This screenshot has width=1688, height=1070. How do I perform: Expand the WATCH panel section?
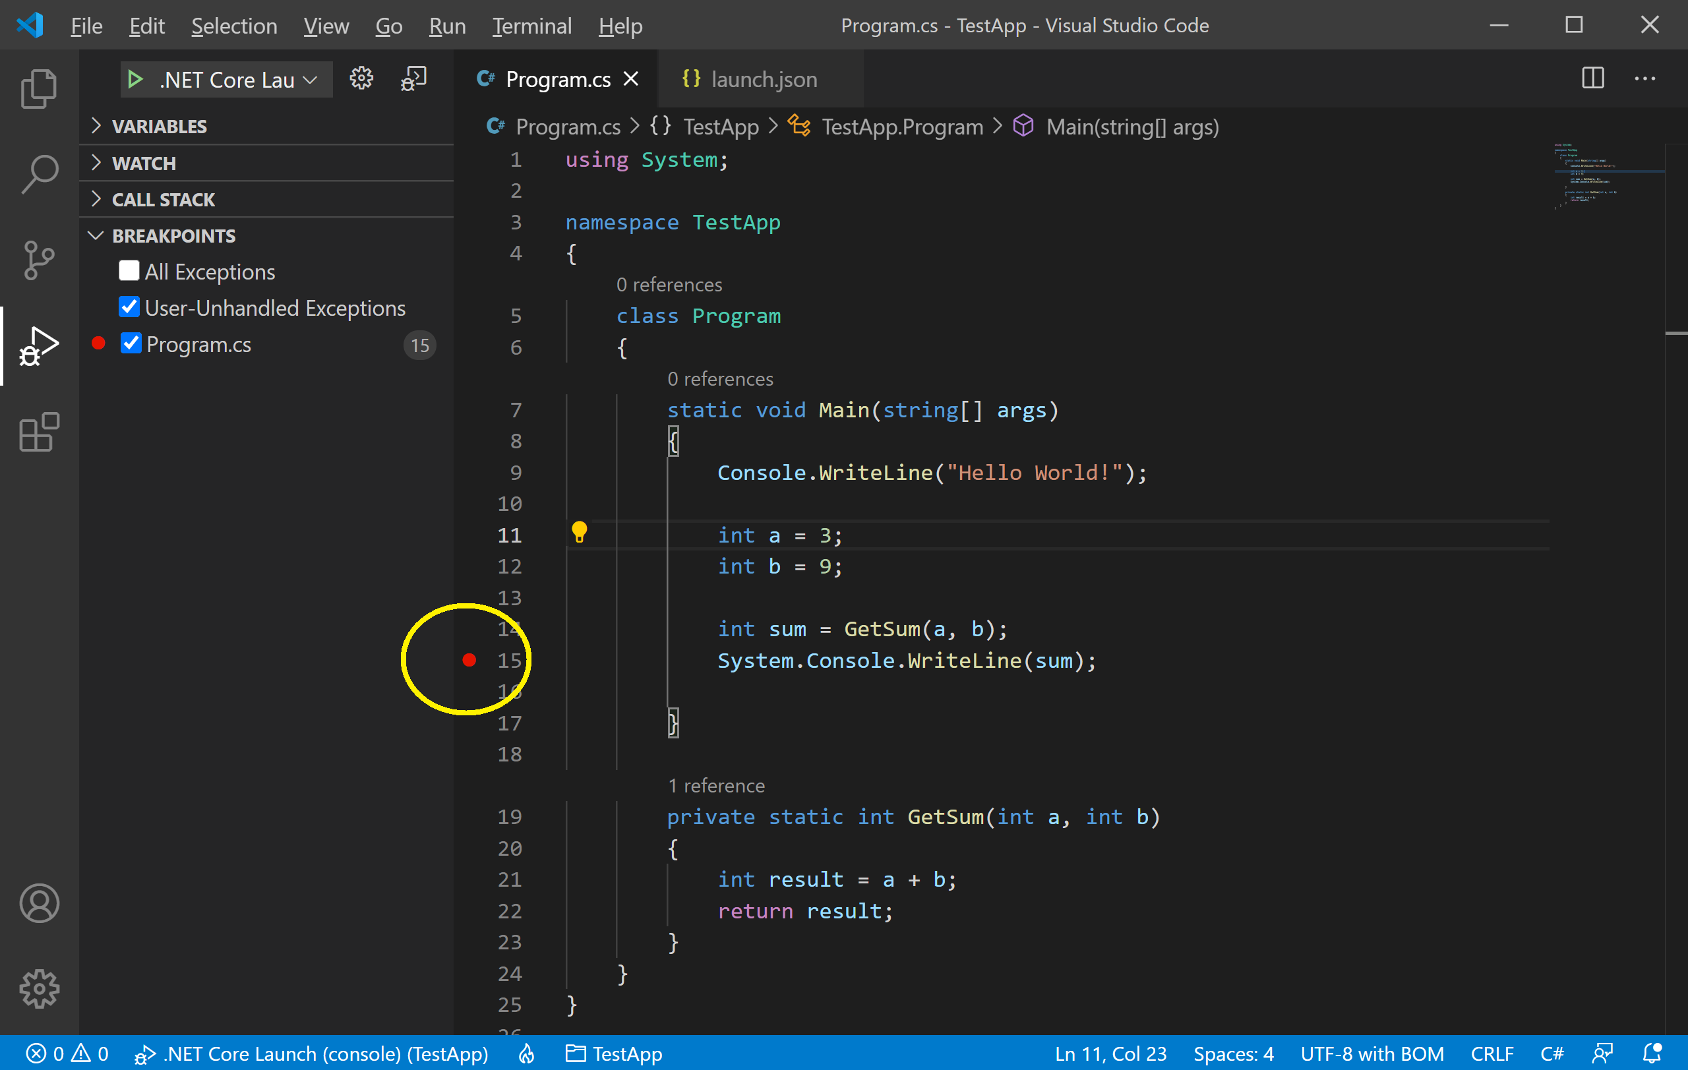pos(144,162)
